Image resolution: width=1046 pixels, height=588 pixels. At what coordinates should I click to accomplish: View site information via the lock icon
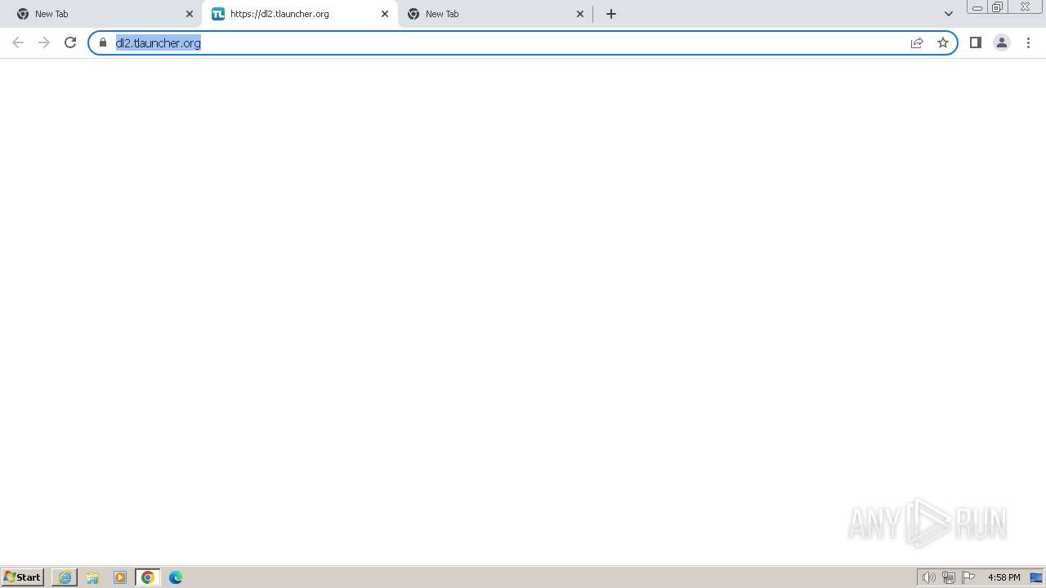[103, 42]
